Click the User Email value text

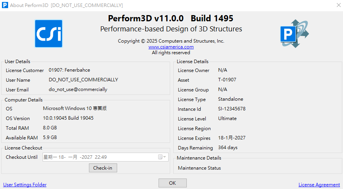coord(78,89)
